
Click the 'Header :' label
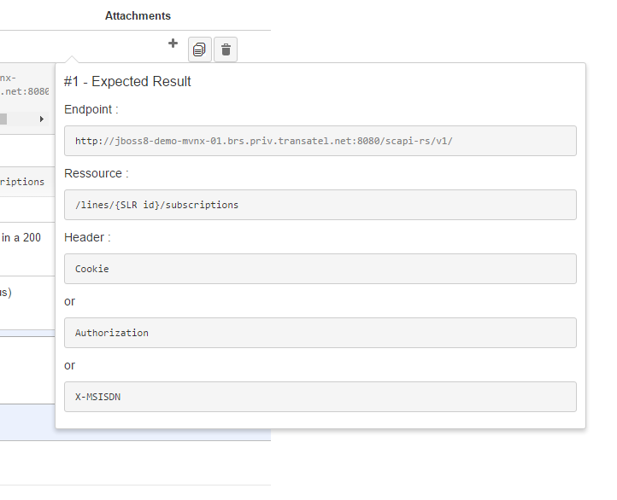87,237
